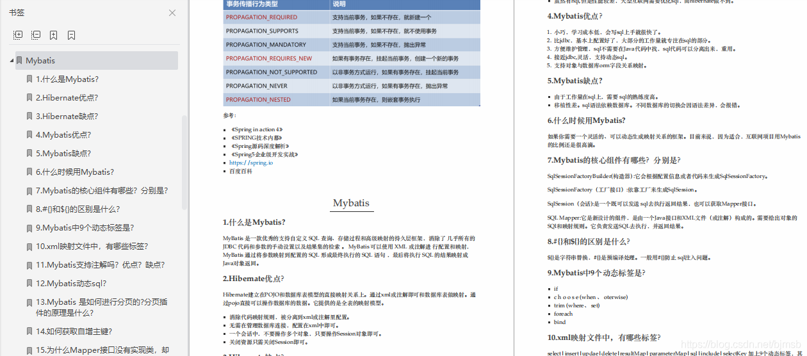Viewport: 807px width, 356px height.
Task: Open bookmark 2.Hibernate优点?
Action: click(67, 97)
